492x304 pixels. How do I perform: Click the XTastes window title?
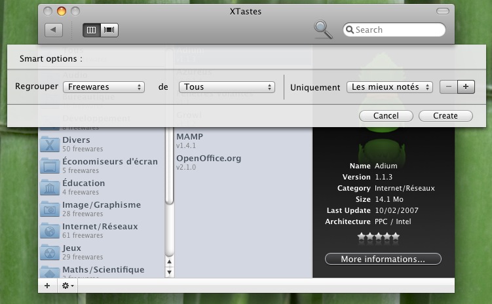246,11
